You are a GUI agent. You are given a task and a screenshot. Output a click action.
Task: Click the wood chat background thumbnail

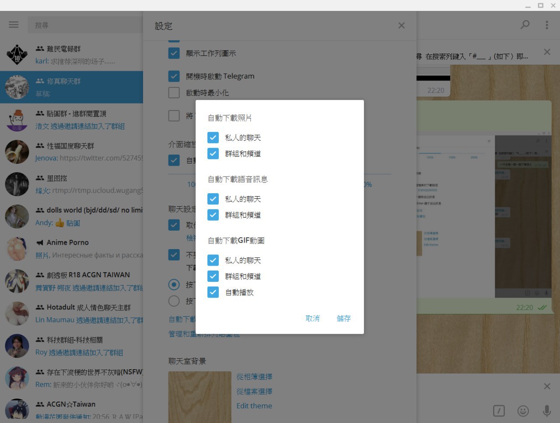coord(199,397)
